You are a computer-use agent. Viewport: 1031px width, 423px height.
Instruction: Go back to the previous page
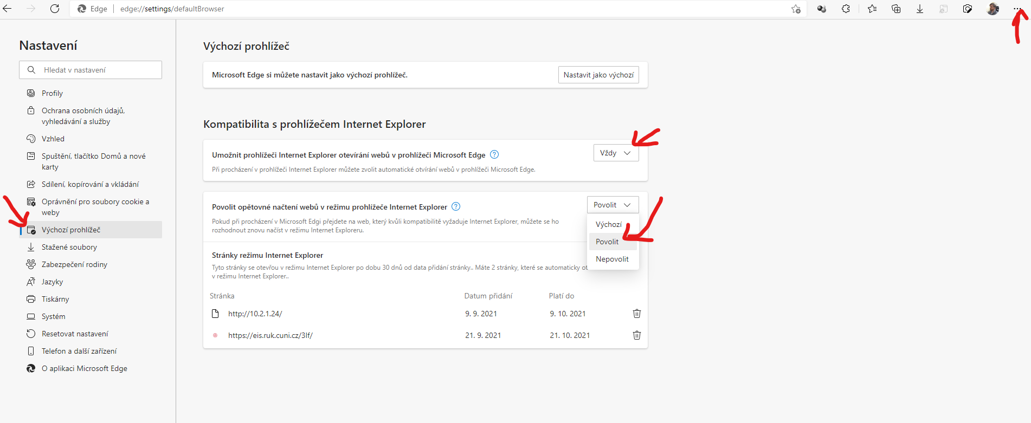tap(8, 9)
